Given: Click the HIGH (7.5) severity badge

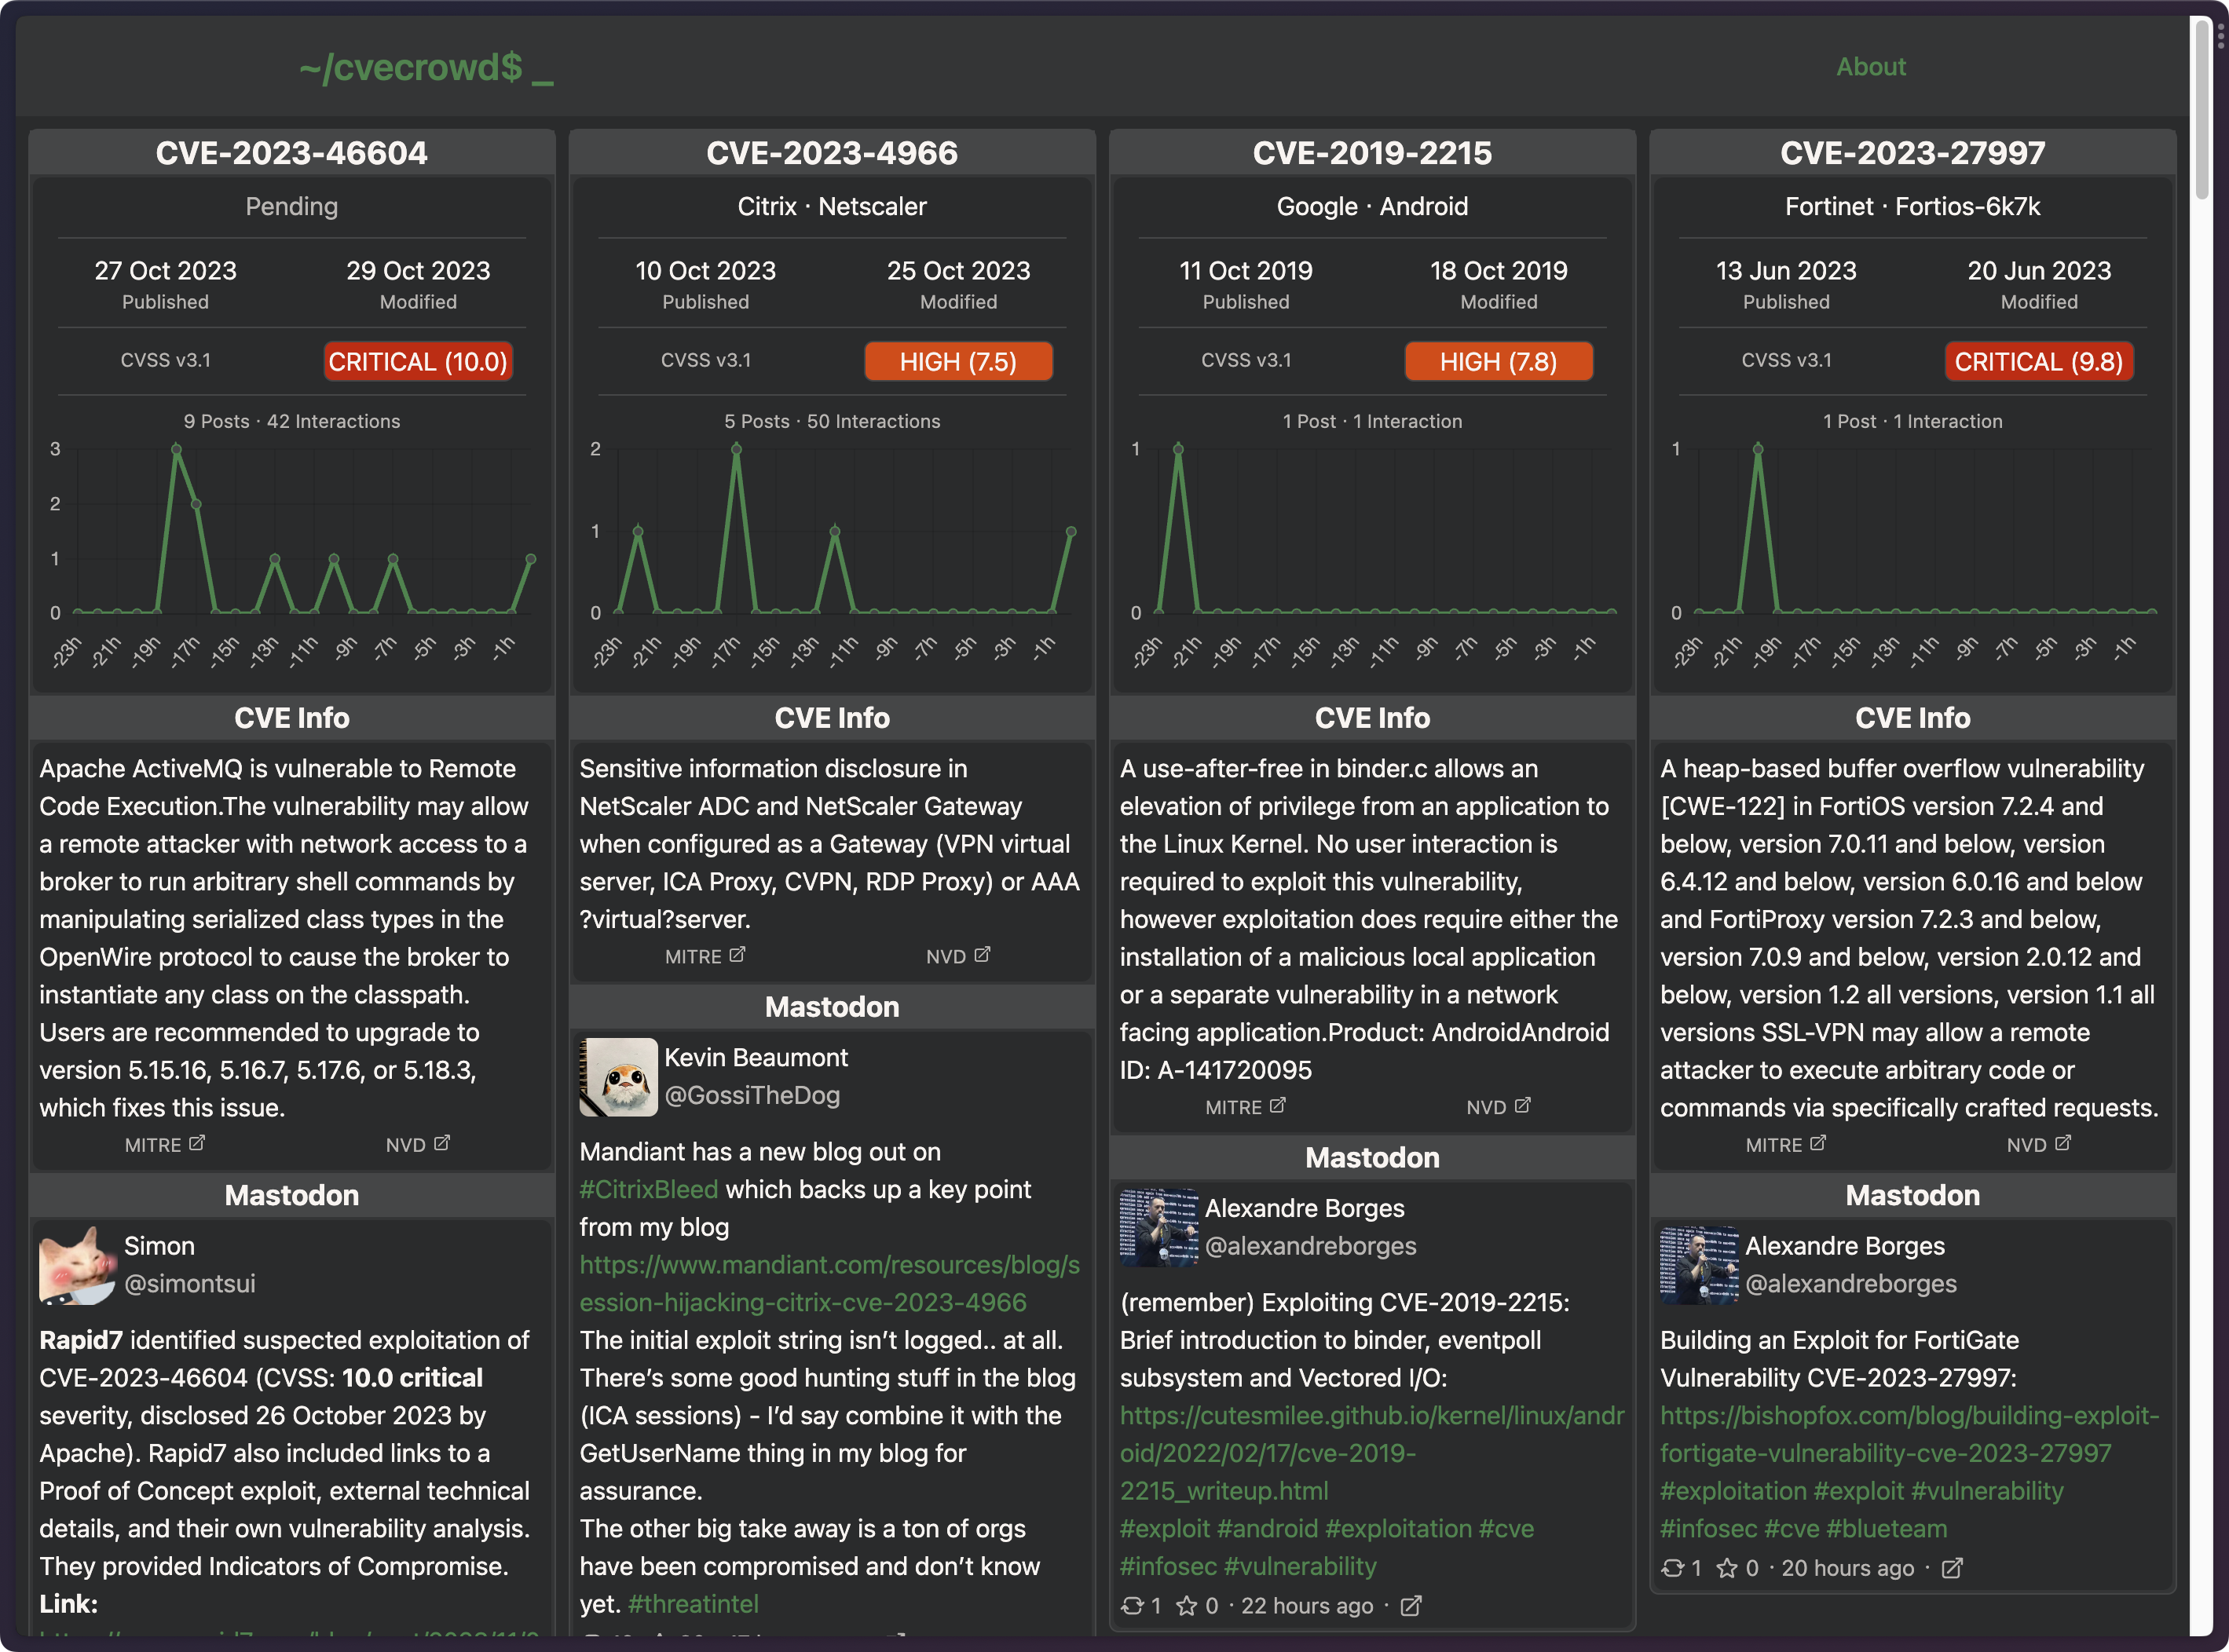Looking at the screenshot, I should 957,361.
